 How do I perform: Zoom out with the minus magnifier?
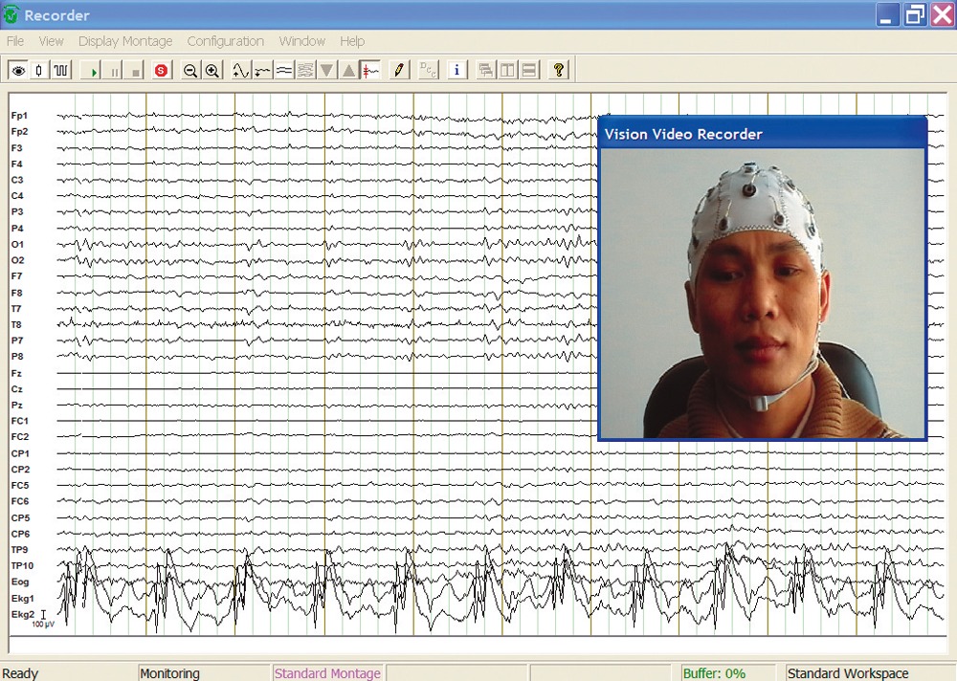[x=190, y=70]
